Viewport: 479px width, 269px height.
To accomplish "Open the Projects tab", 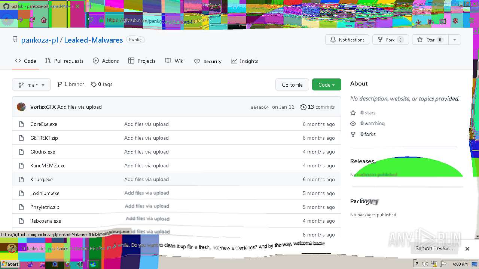I will click(x=142, y=61).
